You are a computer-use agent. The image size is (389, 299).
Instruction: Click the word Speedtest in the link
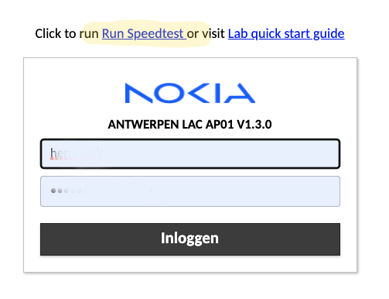[155, 33]
